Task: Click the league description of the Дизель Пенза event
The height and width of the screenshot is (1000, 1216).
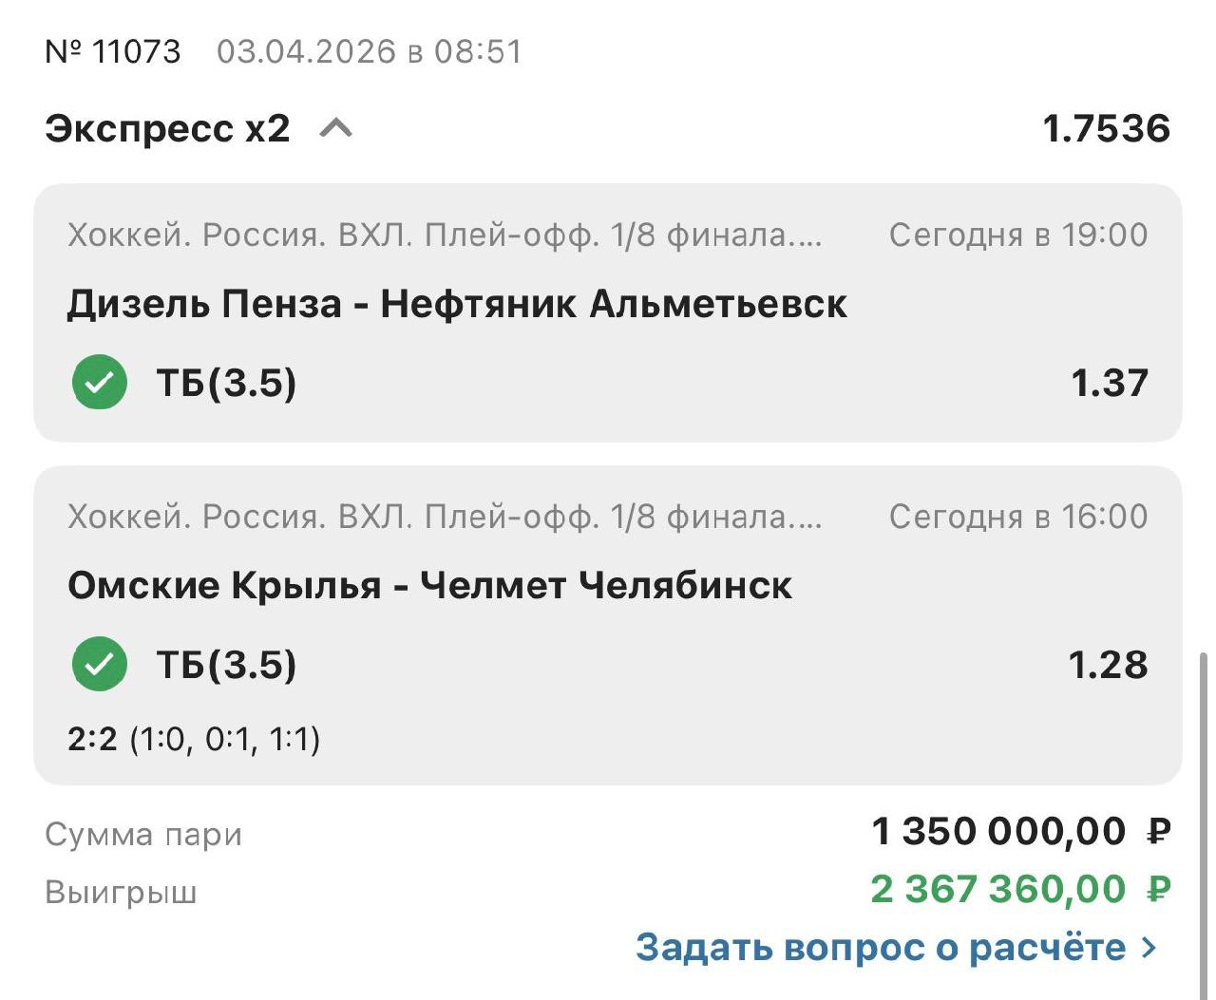Action: coord(445,235)
